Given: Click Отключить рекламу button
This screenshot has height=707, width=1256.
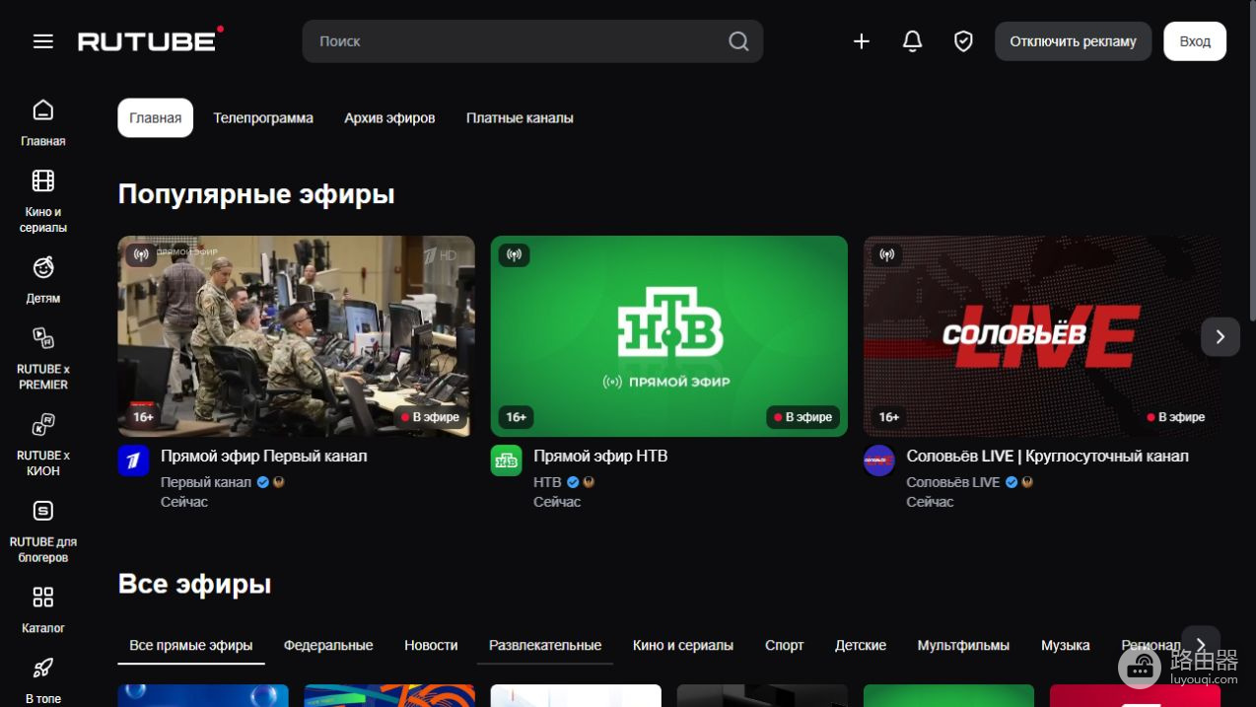Looking at the screenshot, I should click(x=1073, y=41).
